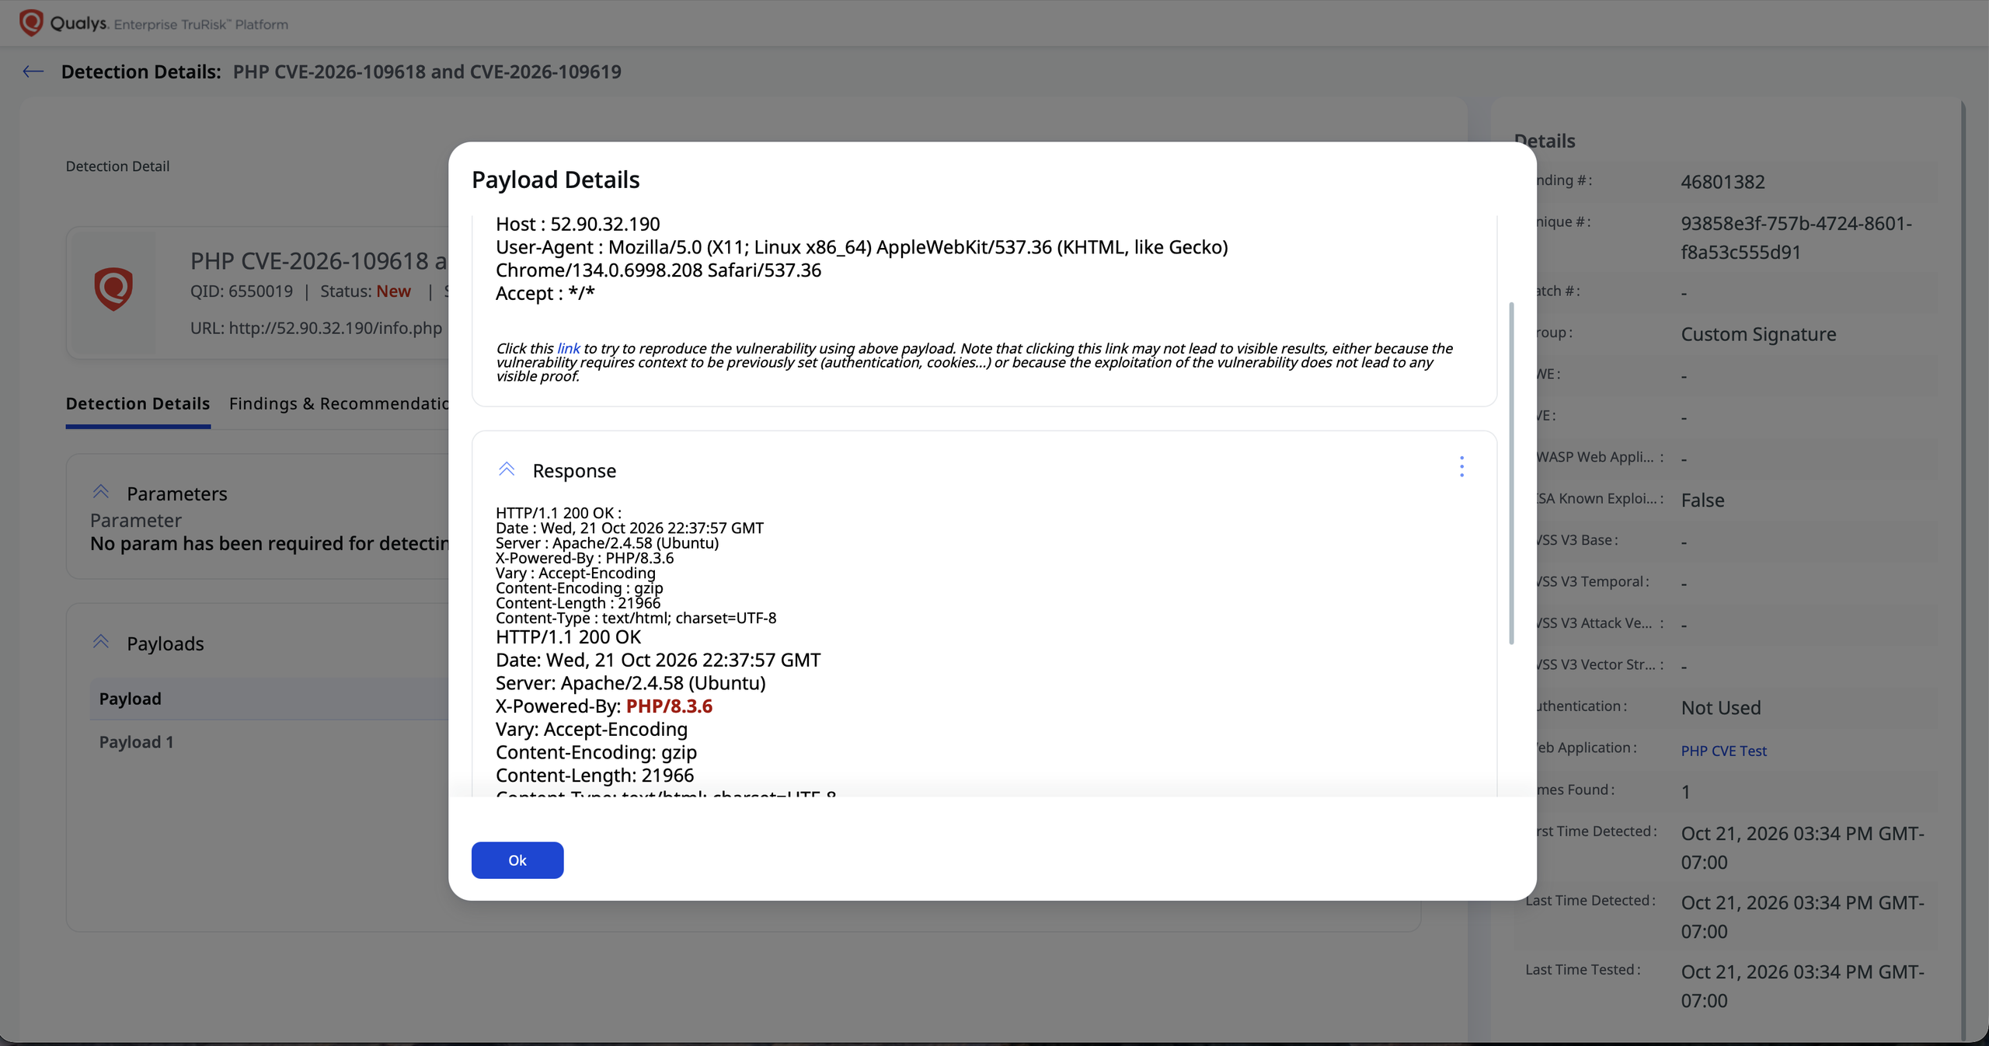Open the Response section three-dot menu
This screenshot has height=1046, width=1989.
click(x=1461, y=467)
